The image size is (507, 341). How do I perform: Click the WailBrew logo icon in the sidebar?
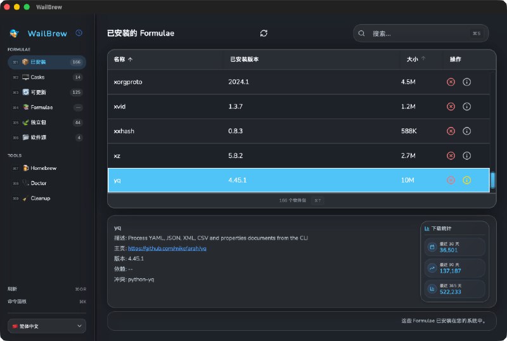click(15, 34)
